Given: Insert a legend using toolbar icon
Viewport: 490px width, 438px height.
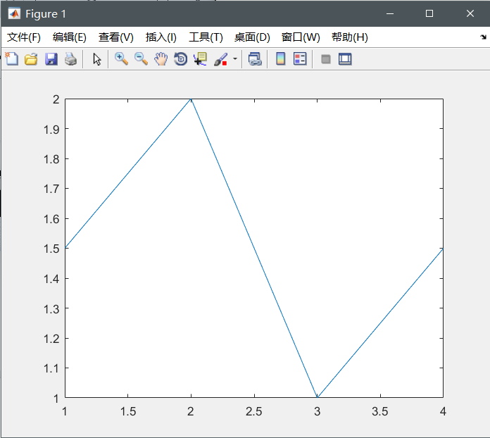Looking at the screenshot, I should point(300,58).
